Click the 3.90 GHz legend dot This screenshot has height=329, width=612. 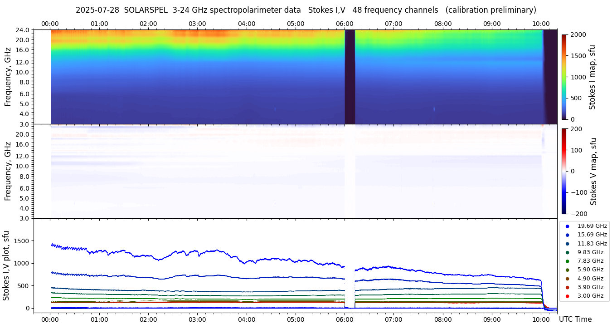click(567, 287)
